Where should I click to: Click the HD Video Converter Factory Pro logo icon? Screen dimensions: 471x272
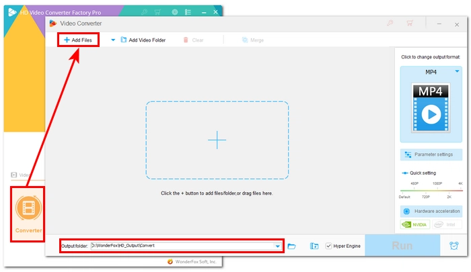12,12
